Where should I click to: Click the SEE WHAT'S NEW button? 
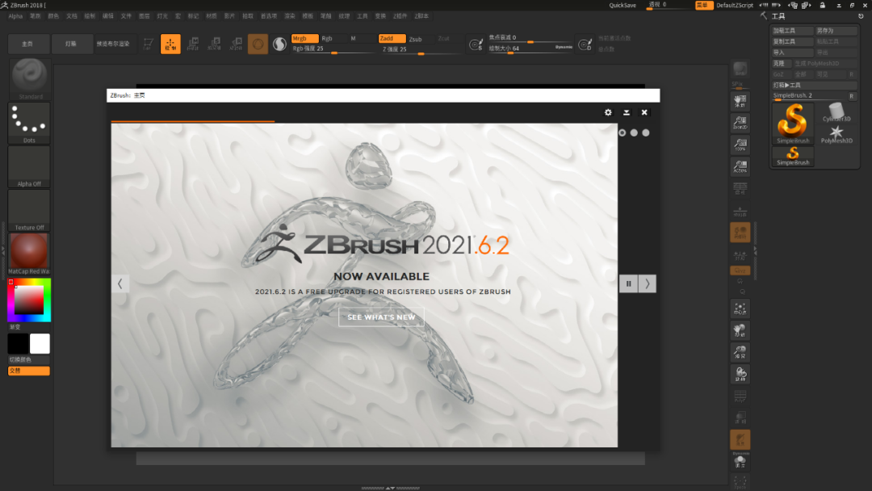pos(381,317)
